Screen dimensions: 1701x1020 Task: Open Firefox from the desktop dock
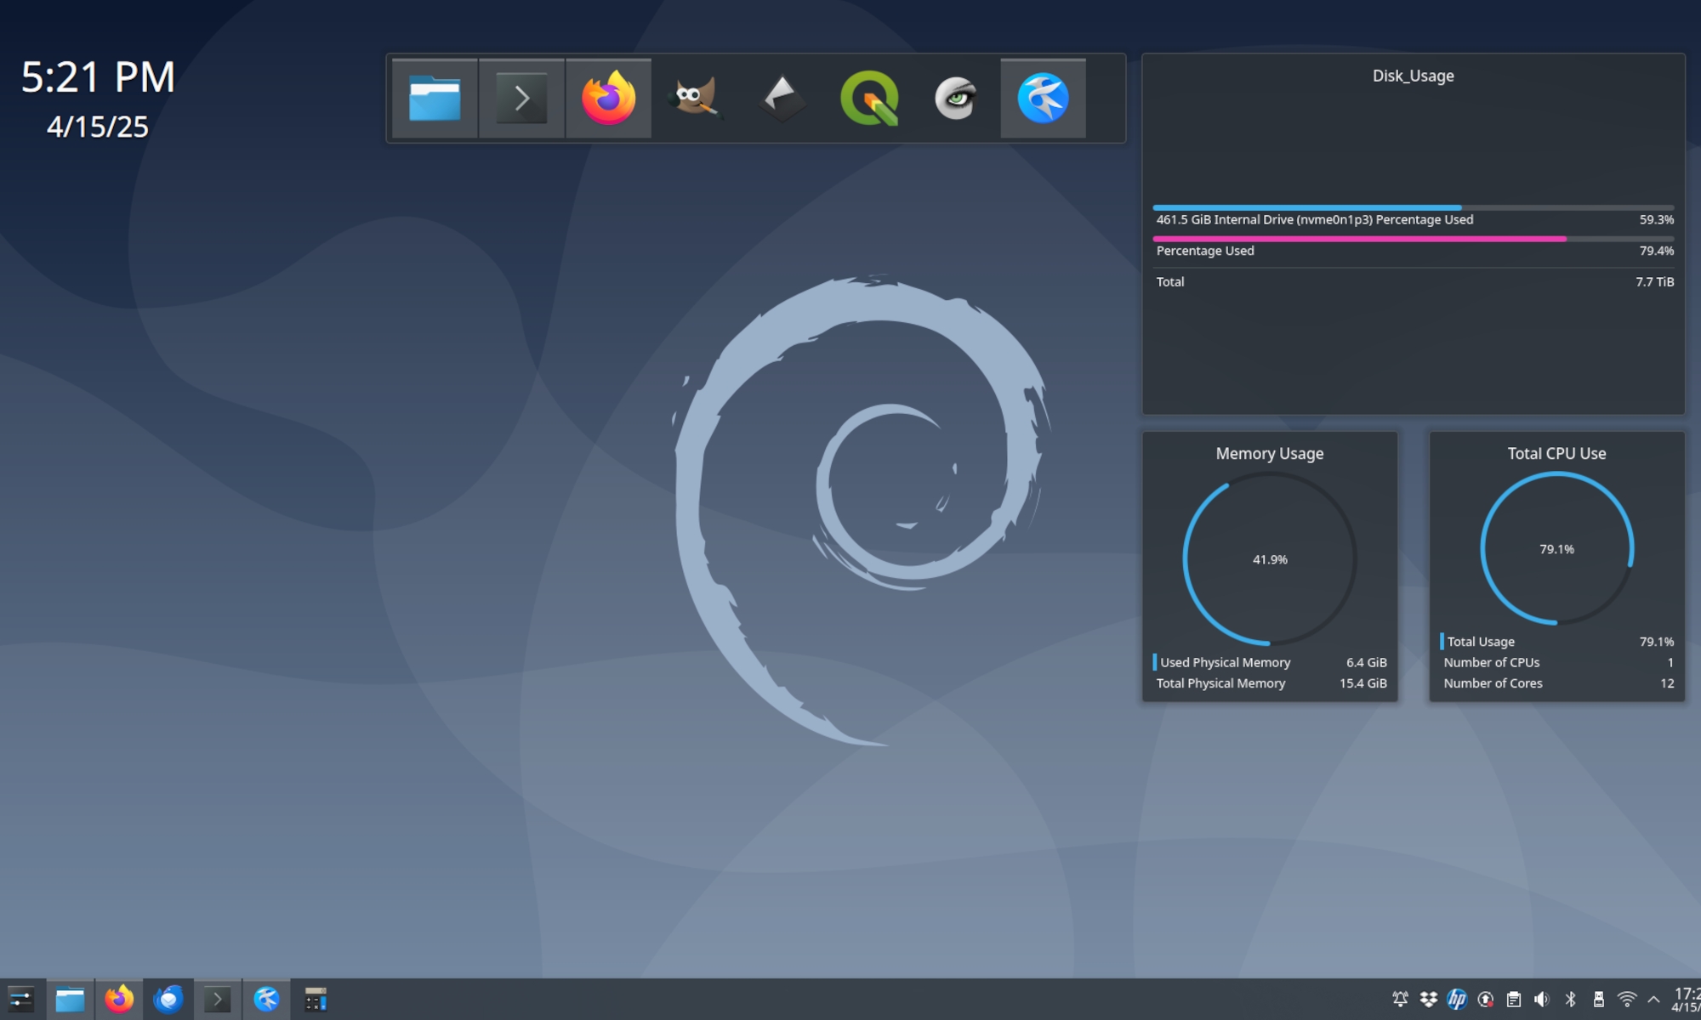click(x=608, y=99)
